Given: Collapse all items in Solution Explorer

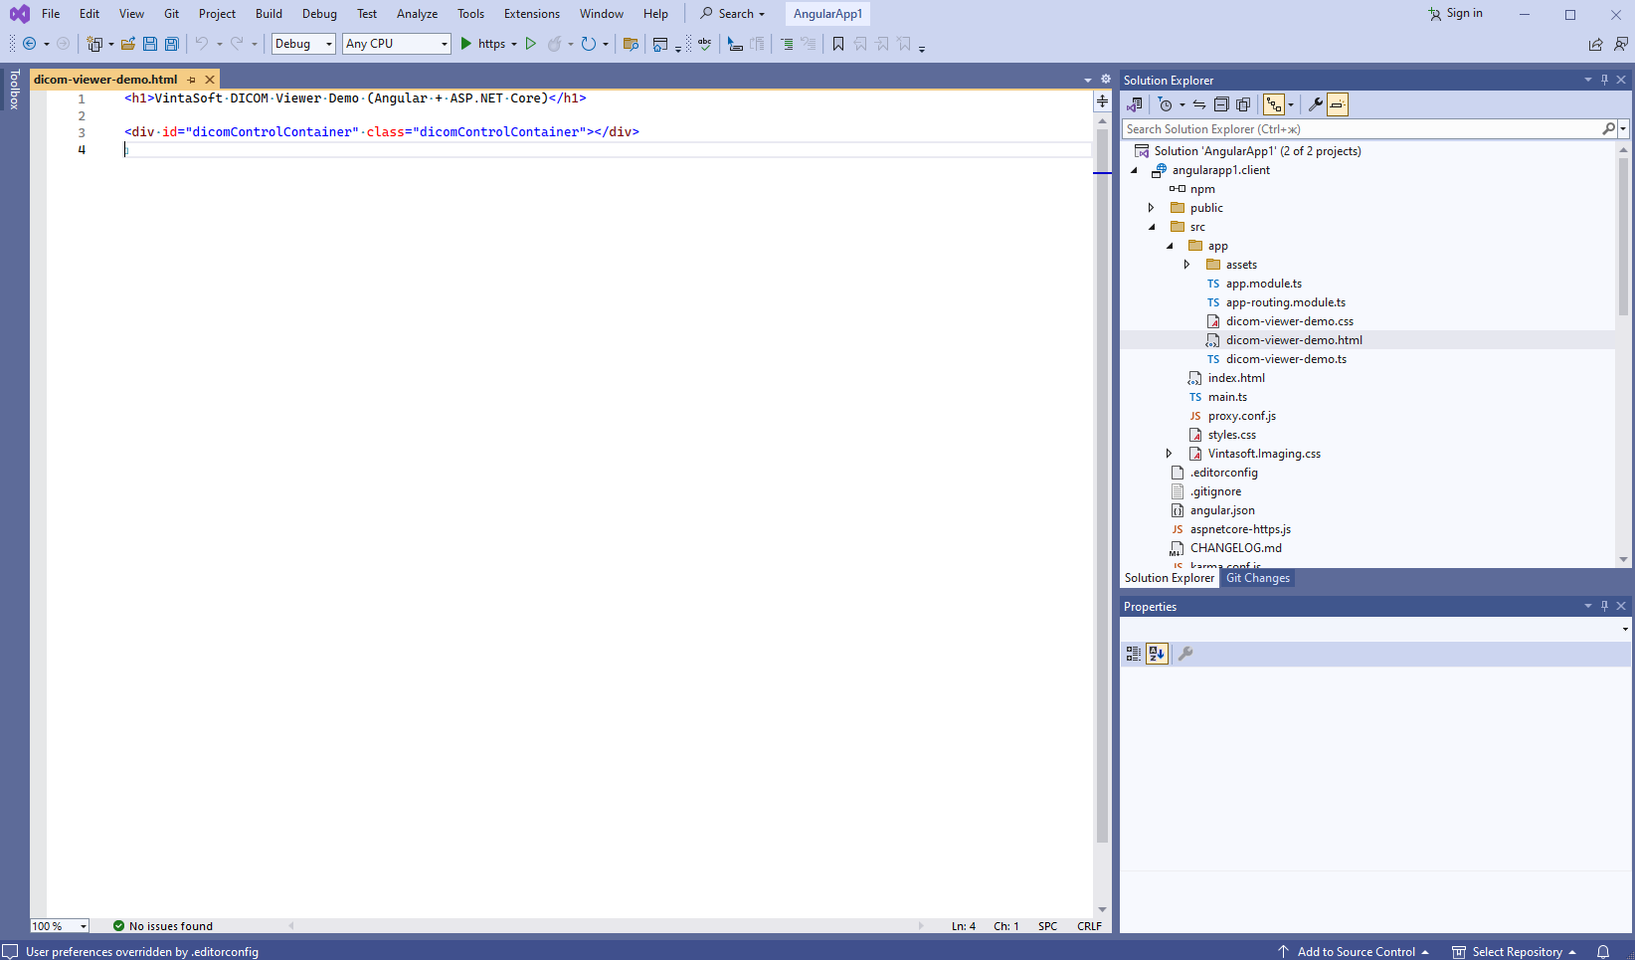Looking at the screenshot, I should click(1221, 104).
